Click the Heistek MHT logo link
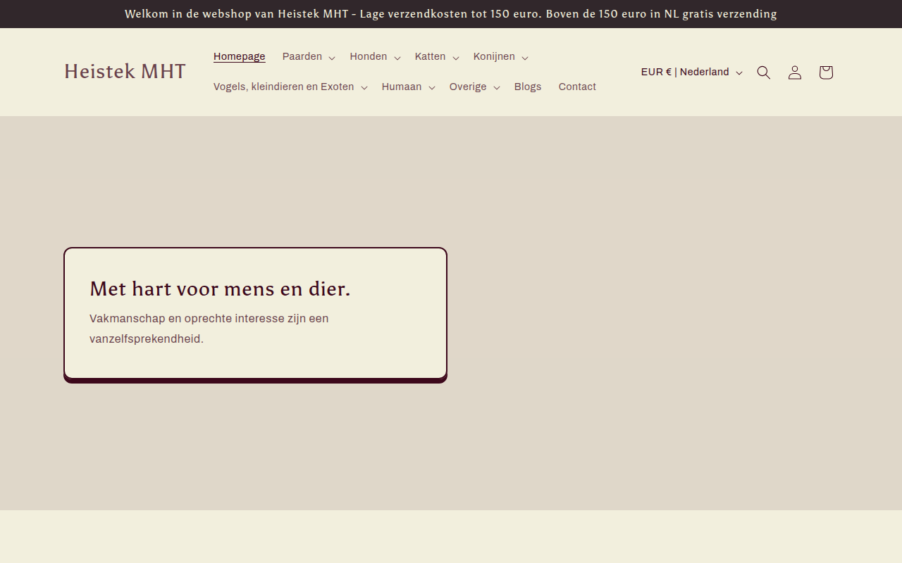902x563 pixels. [125, 72]
